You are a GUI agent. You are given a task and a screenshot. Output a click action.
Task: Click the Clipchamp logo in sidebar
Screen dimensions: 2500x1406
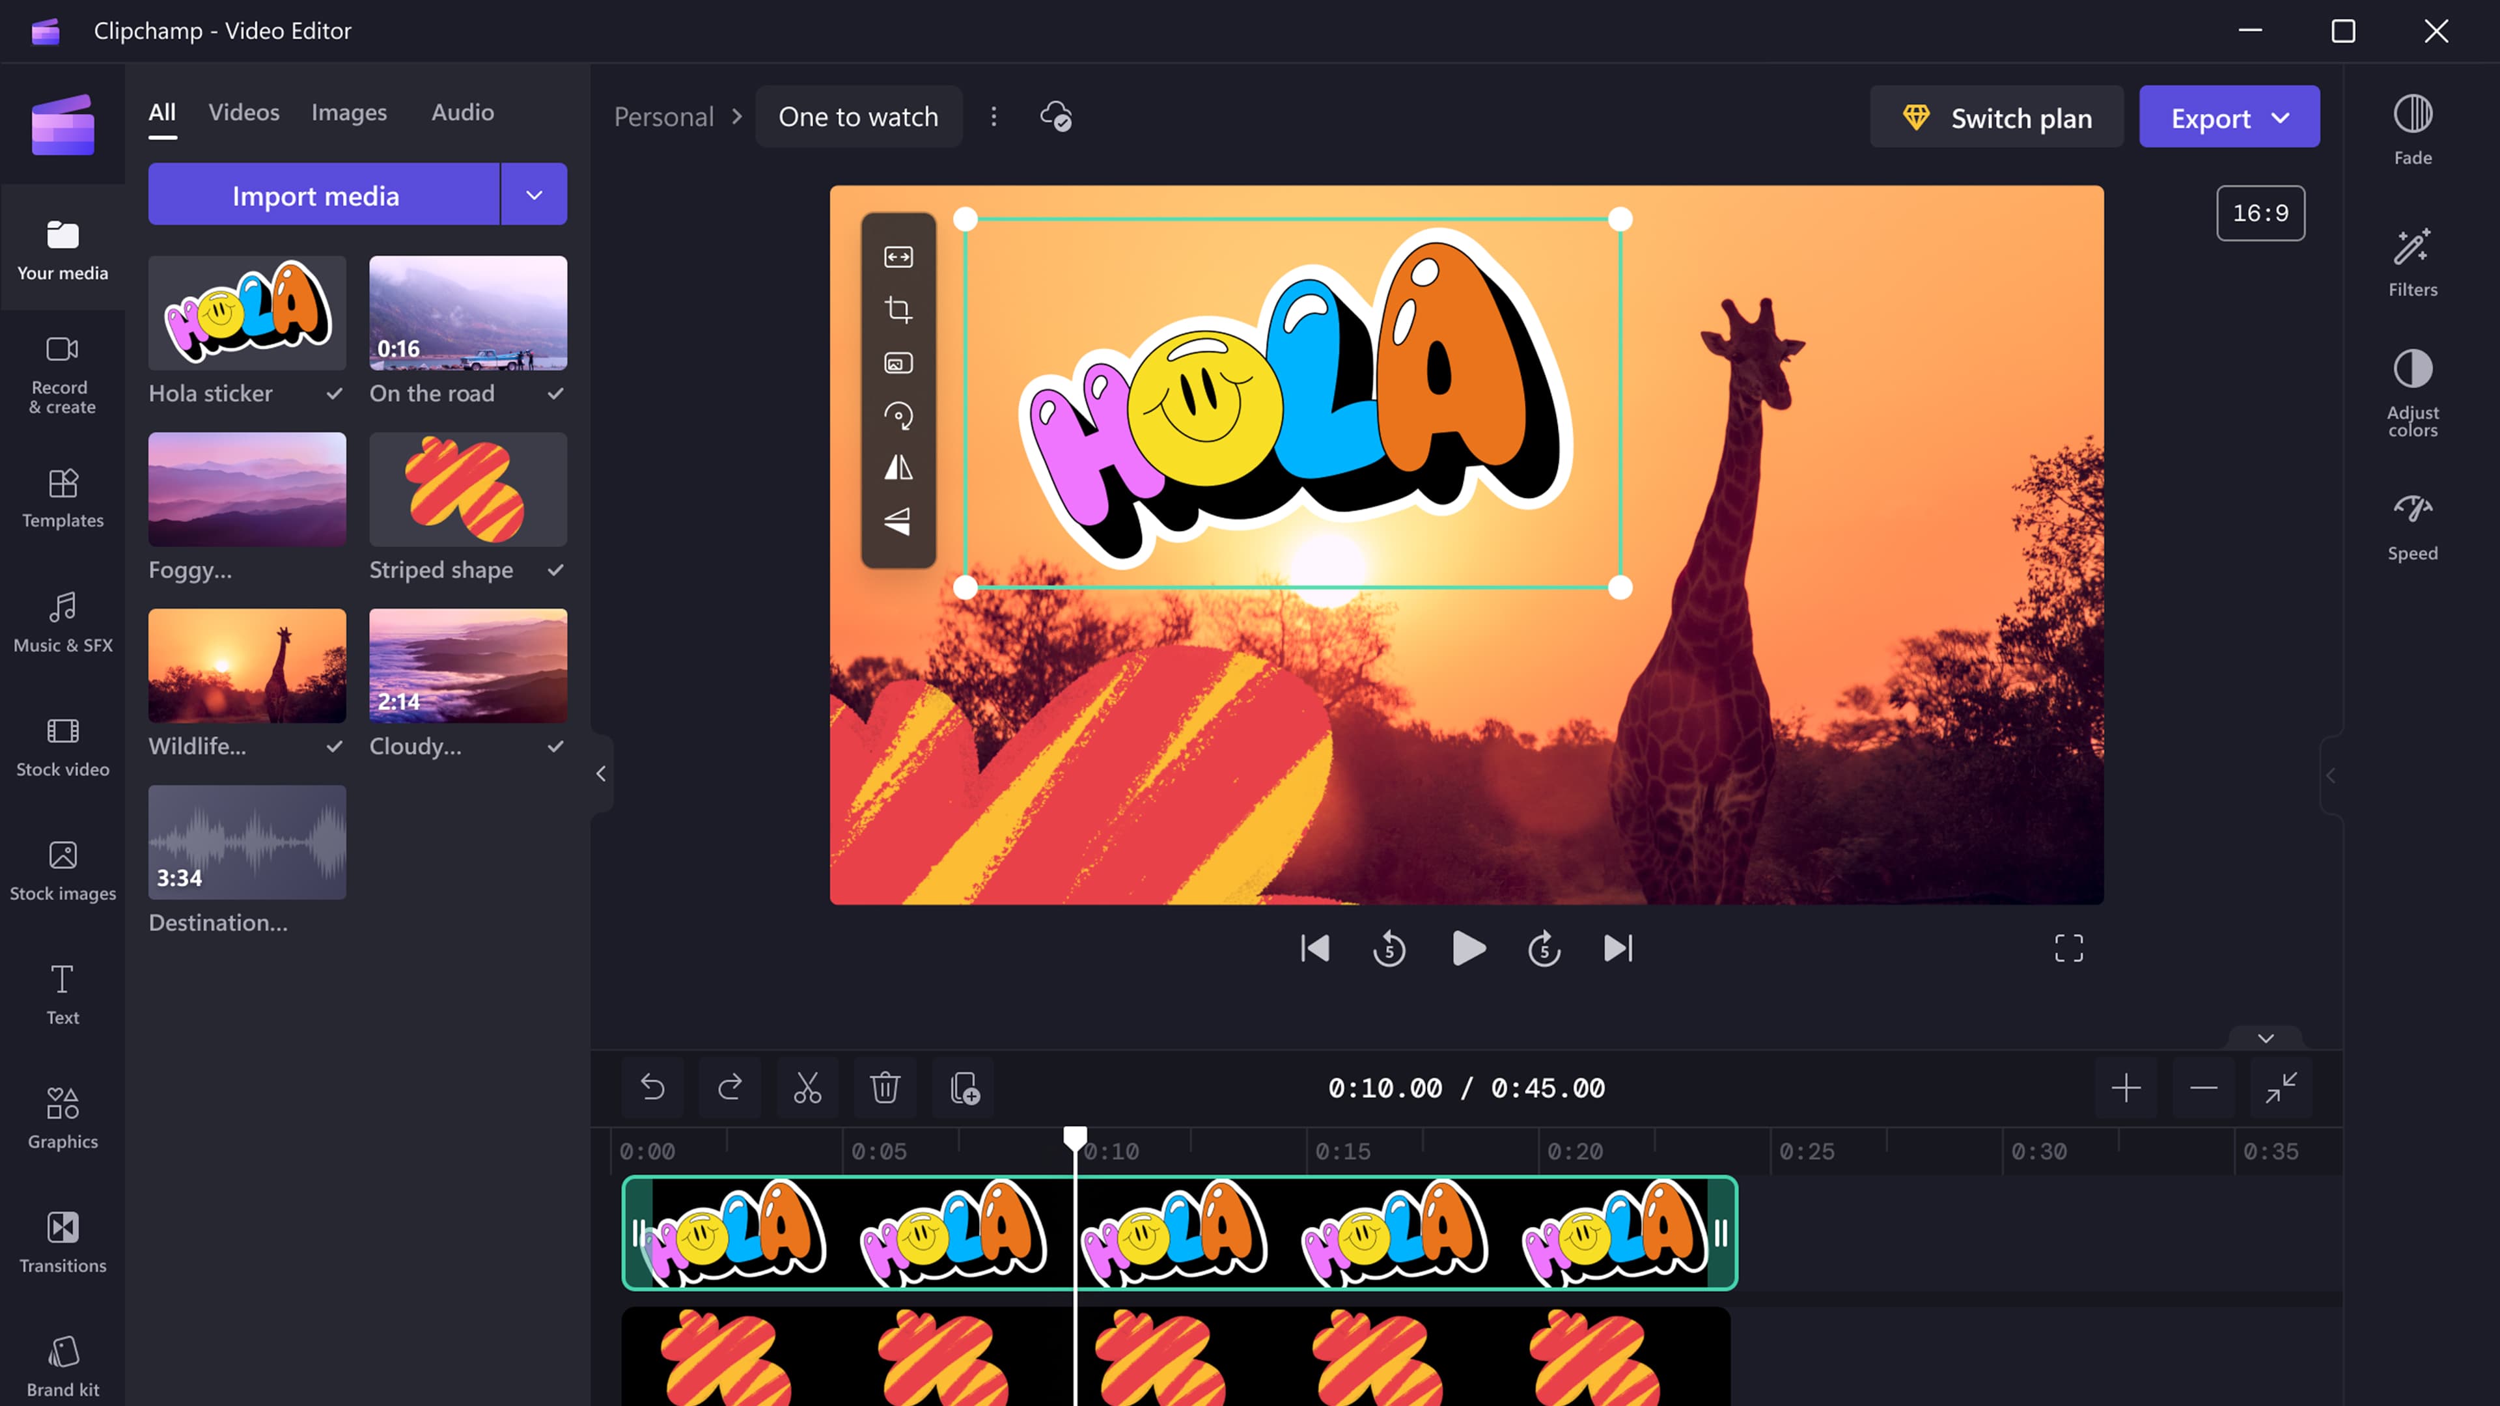[63, 125]
